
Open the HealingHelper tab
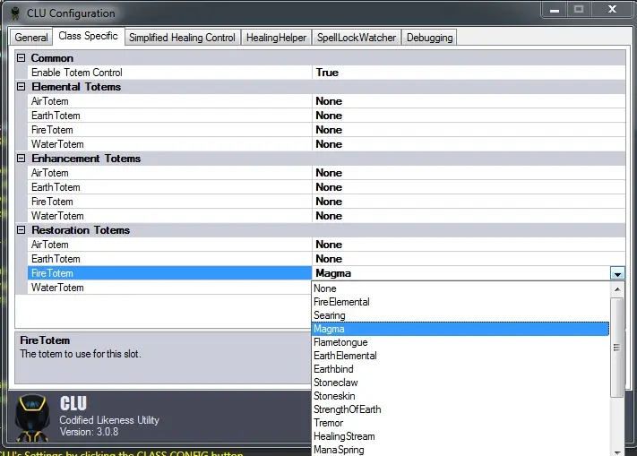pos(276,38)
